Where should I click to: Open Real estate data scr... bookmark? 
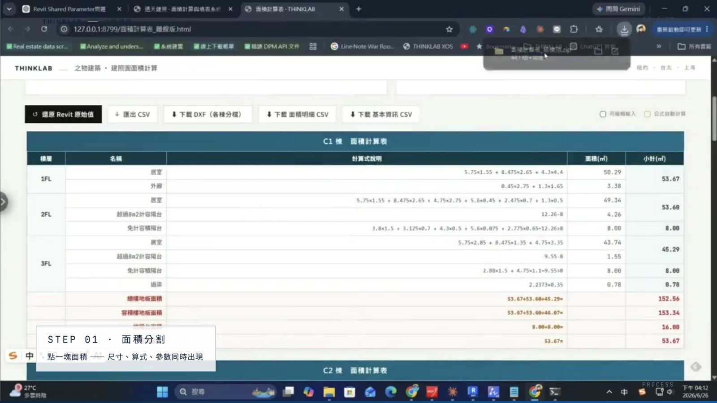[x=37, y=47]
